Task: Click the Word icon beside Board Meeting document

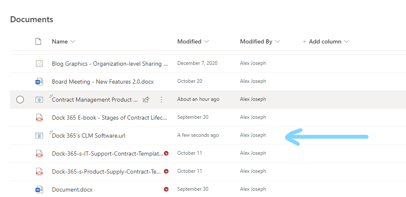Action: tap(39, 82)
